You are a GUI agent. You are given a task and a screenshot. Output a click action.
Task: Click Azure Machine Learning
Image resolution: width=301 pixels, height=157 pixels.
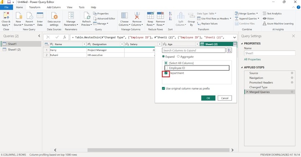click(278, 23)
